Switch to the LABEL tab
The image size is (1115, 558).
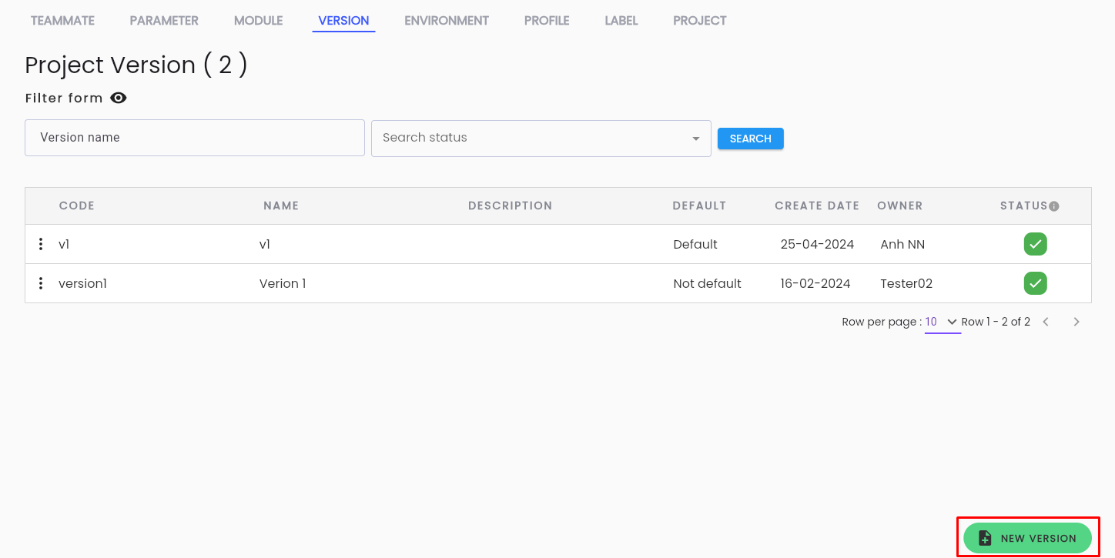621,21
